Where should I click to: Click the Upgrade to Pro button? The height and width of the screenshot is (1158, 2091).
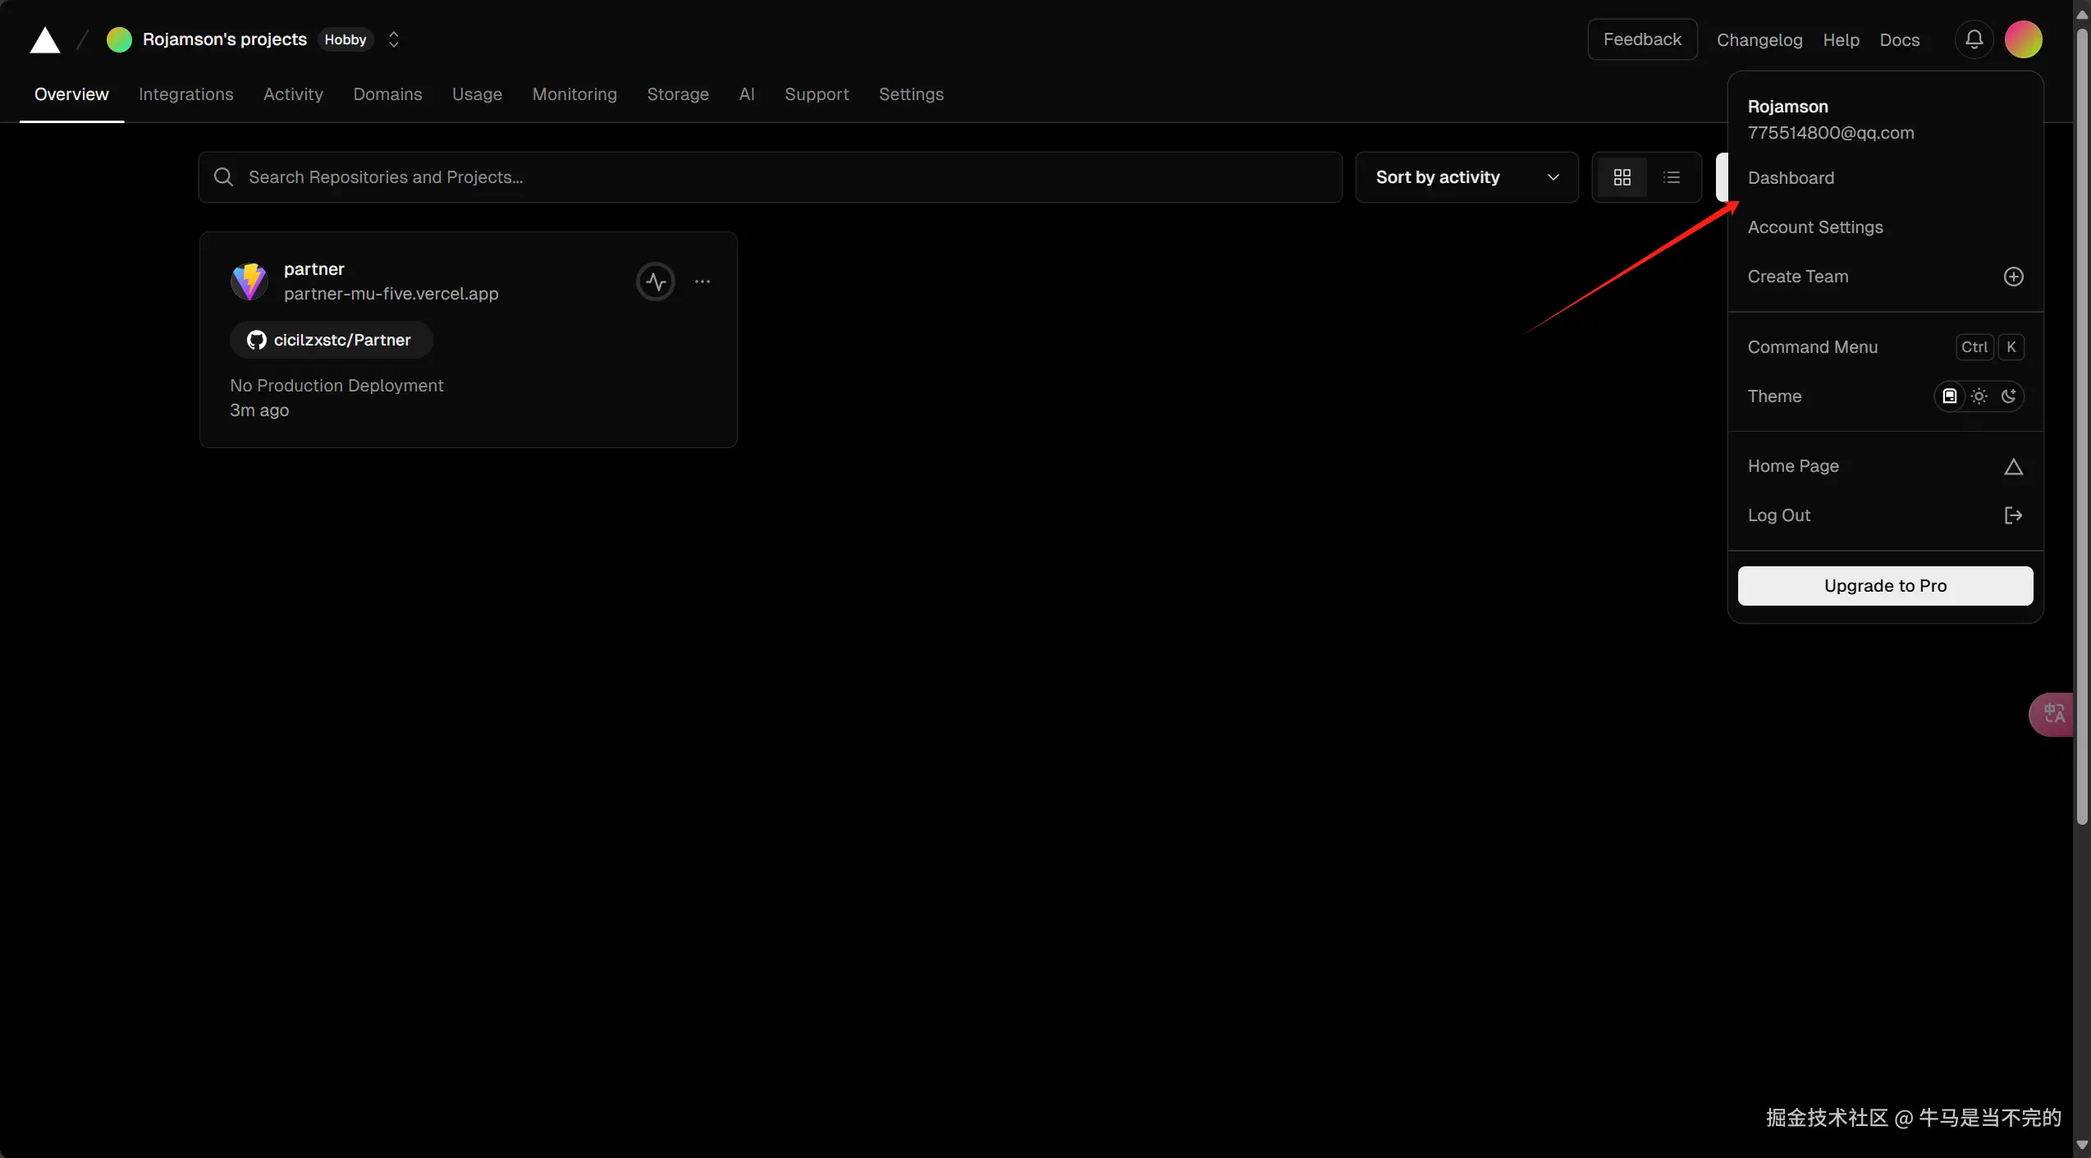coord(1885,586)
